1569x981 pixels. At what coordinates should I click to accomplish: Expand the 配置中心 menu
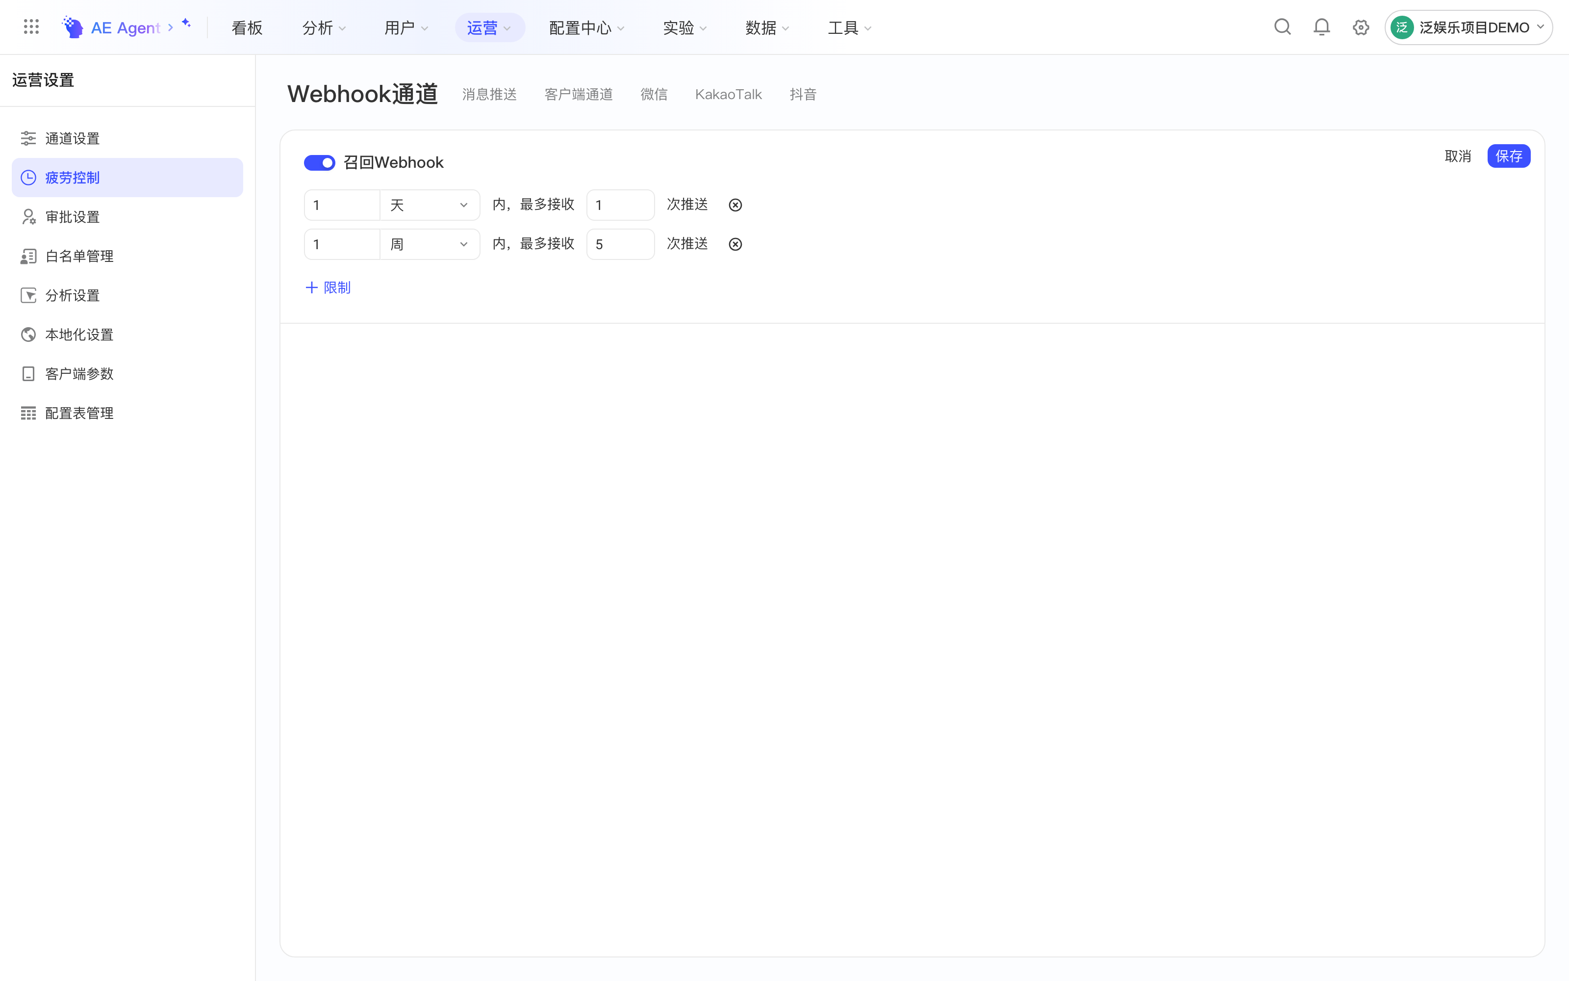click(586, 28)
